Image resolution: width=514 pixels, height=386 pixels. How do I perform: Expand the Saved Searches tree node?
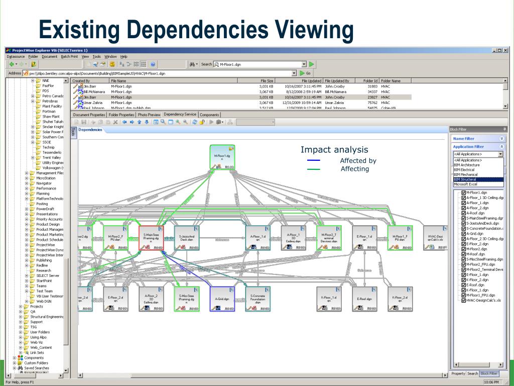click(x=15, y=368)
